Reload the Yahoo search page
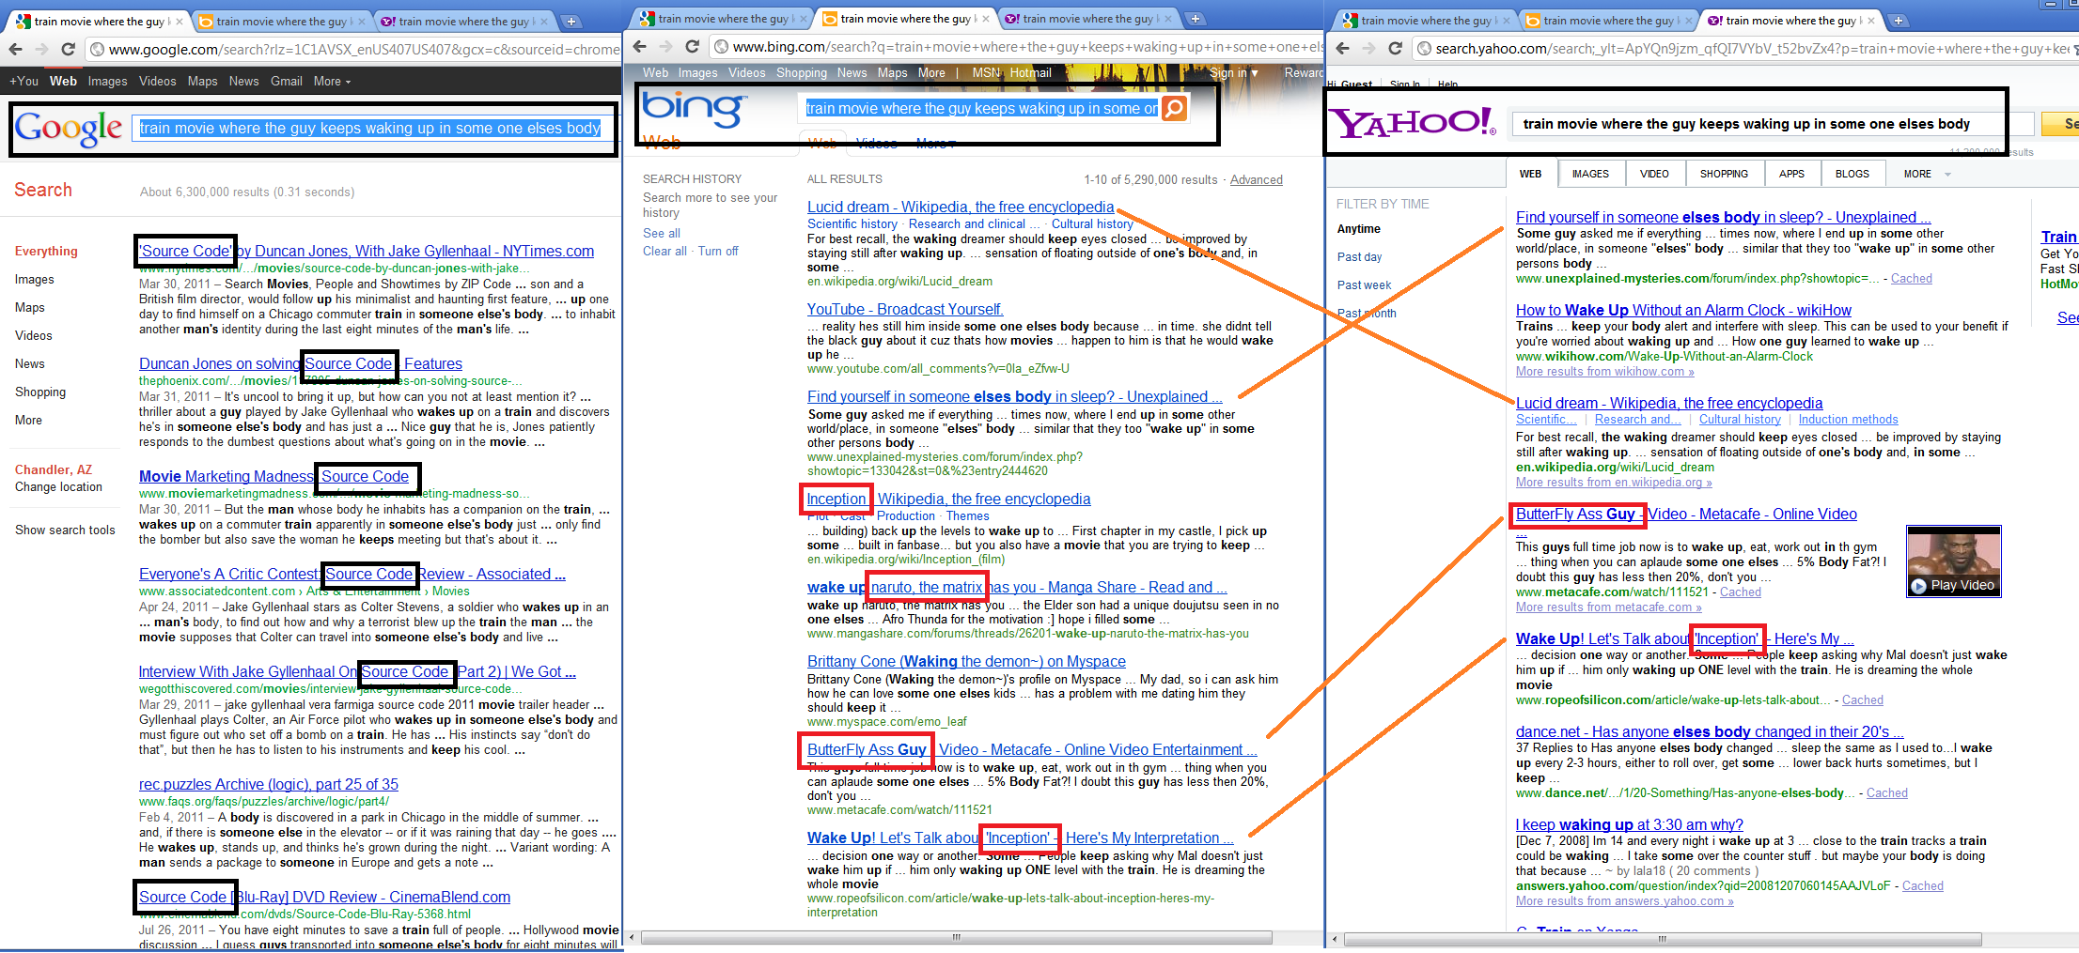This screenshot has height=953, width=2079. tap(1395, 48)
